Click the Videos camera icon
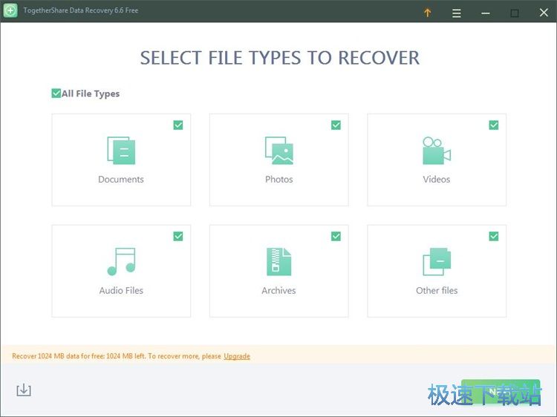Viewport: 557px width, 417px height. [437, 151]
